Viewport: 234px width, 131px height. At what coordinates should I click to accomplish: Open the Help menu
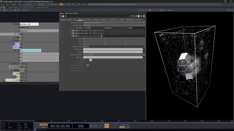[19, 4]
